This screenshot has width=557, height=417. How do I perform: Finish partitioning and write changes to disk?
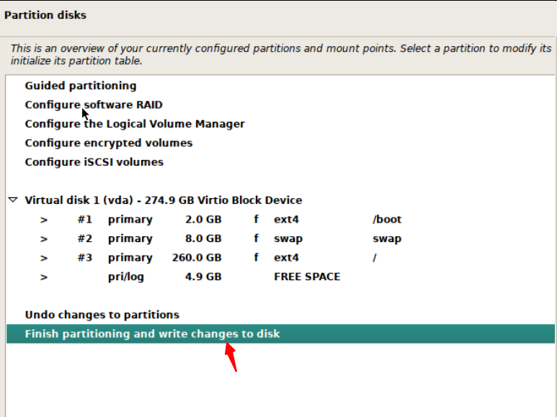(152, 334)
